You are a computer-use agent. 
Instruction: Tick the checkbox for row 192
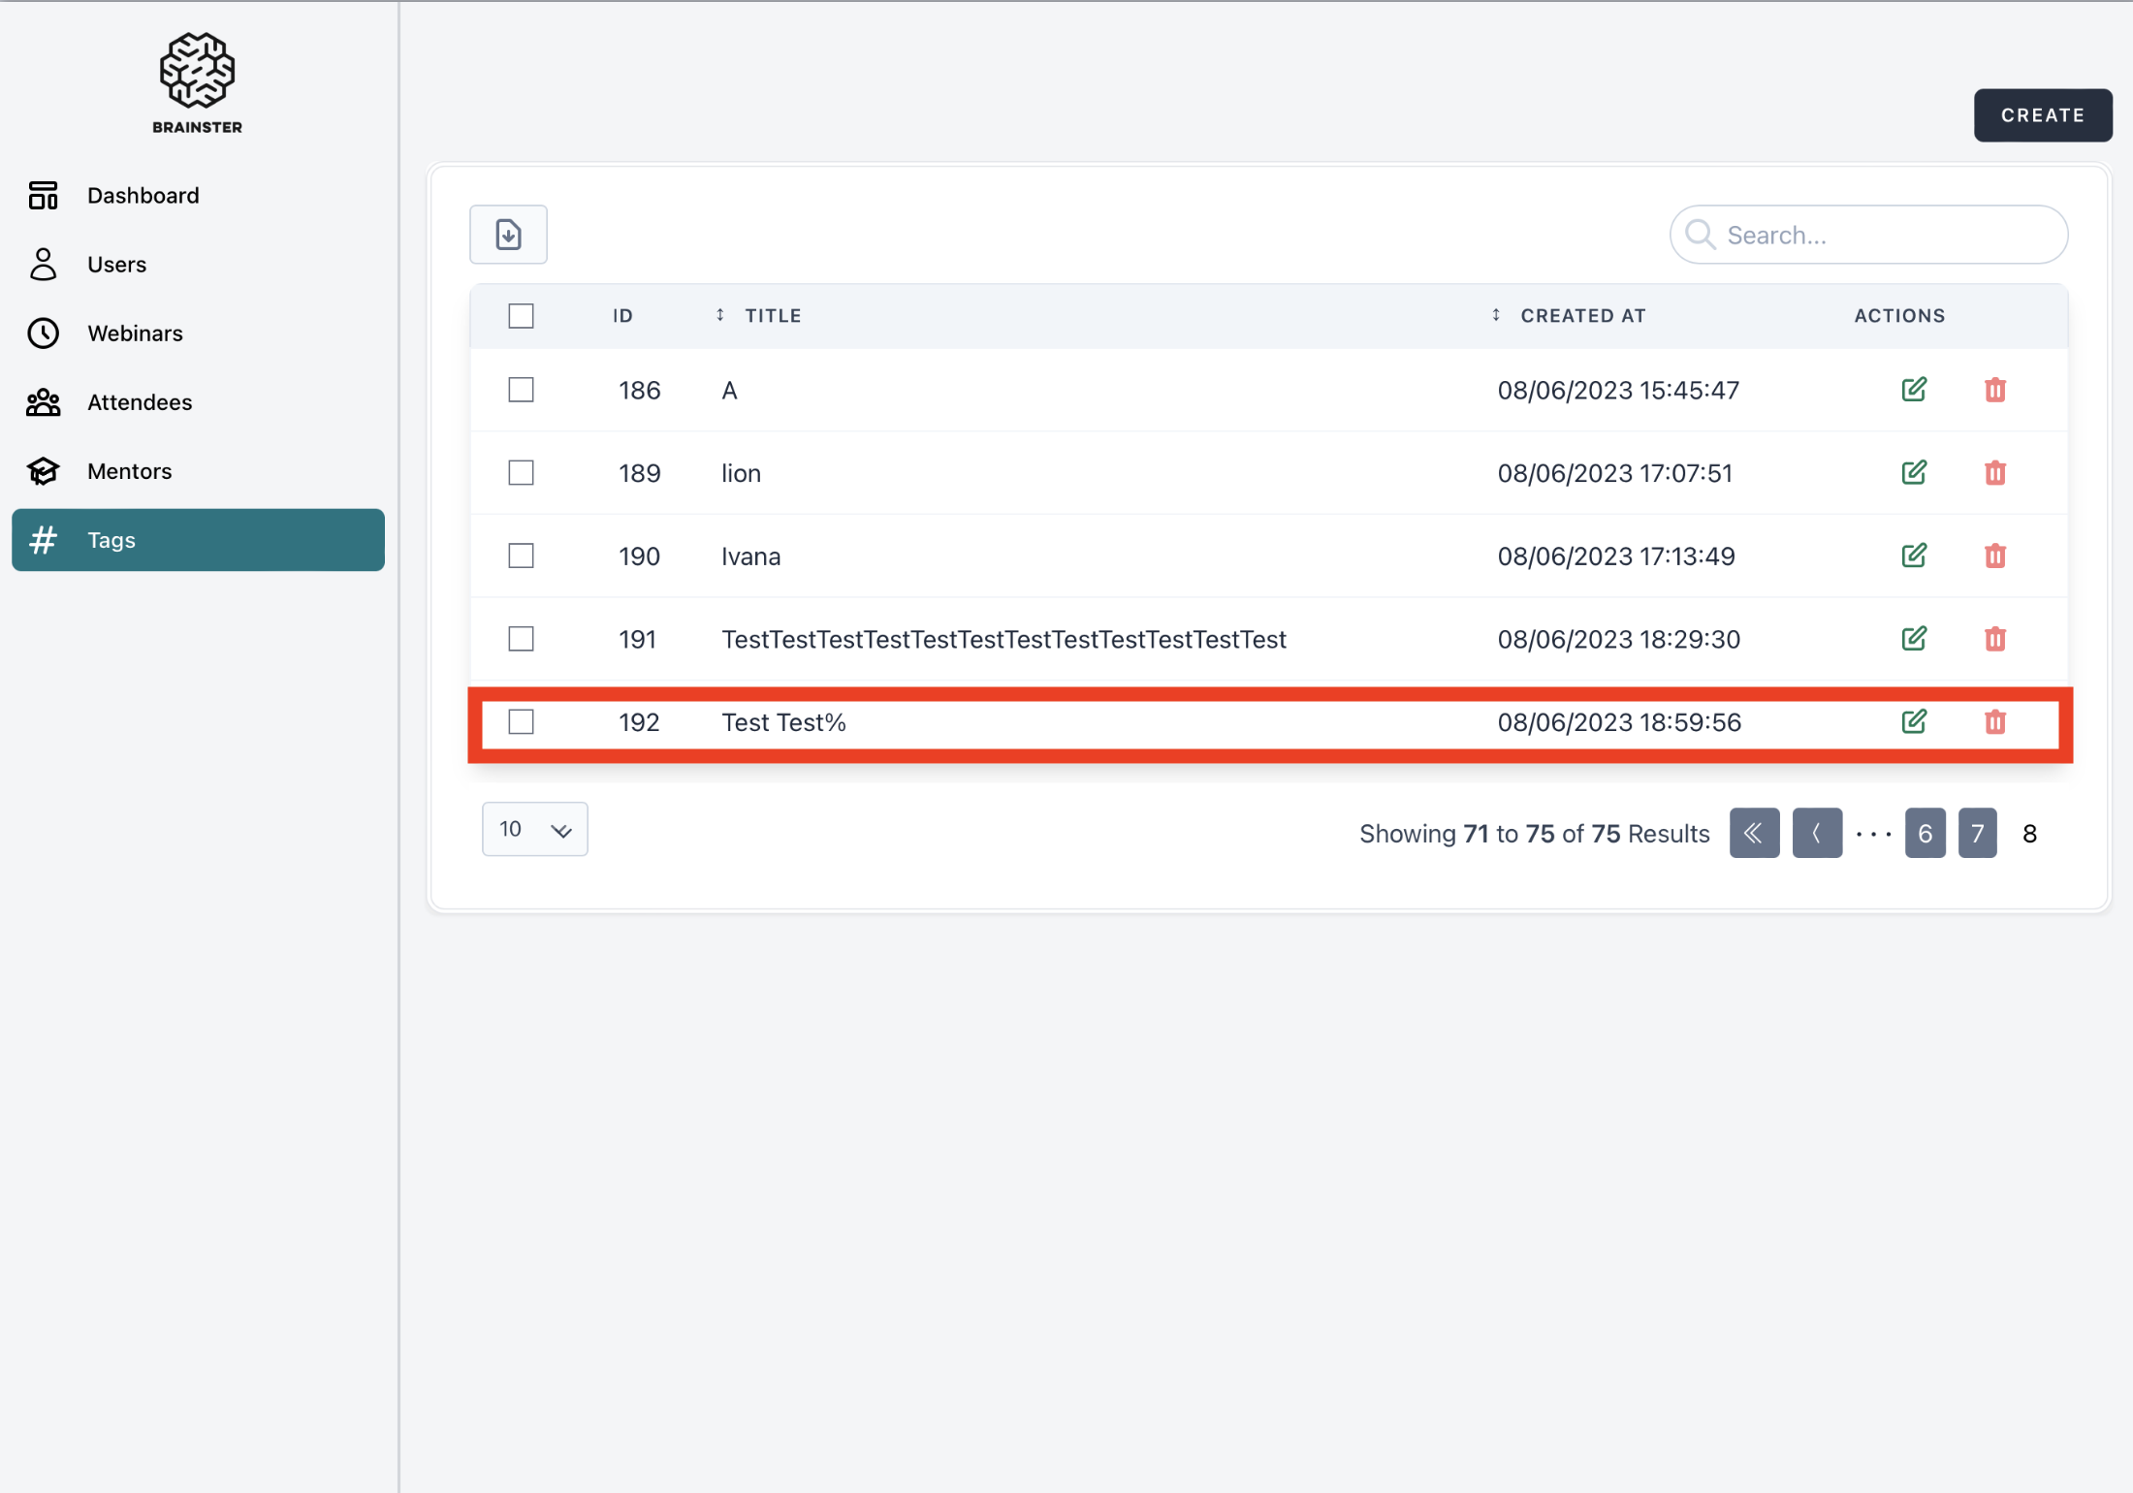click(x=521, y=722)
